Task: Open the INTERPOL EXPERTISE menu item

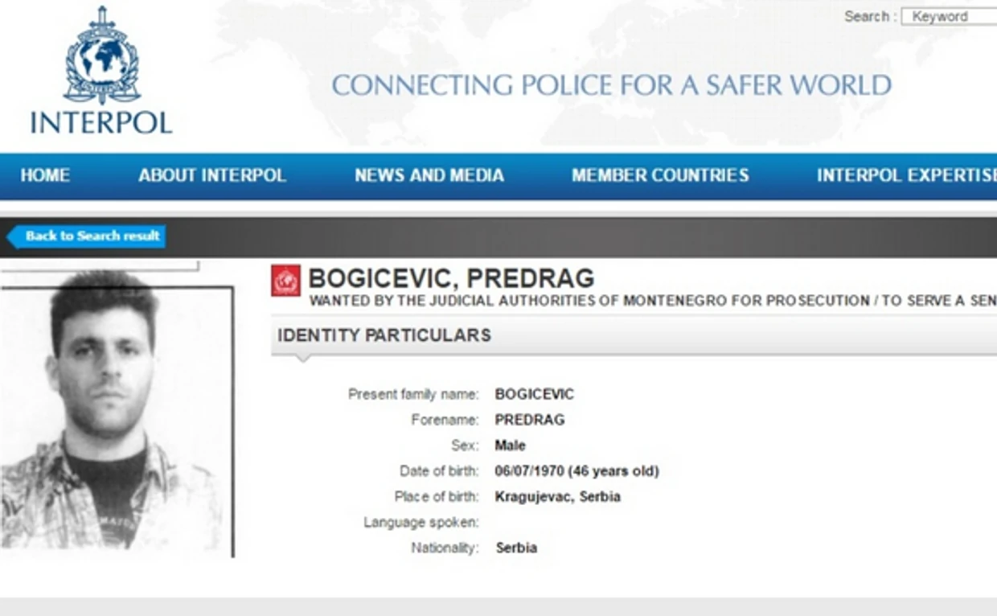Action: tap(906, 175)
